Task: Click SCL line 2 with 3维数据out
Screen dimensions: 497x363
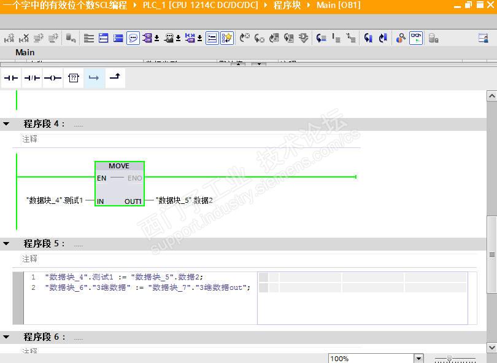Action: click(148, 288)
